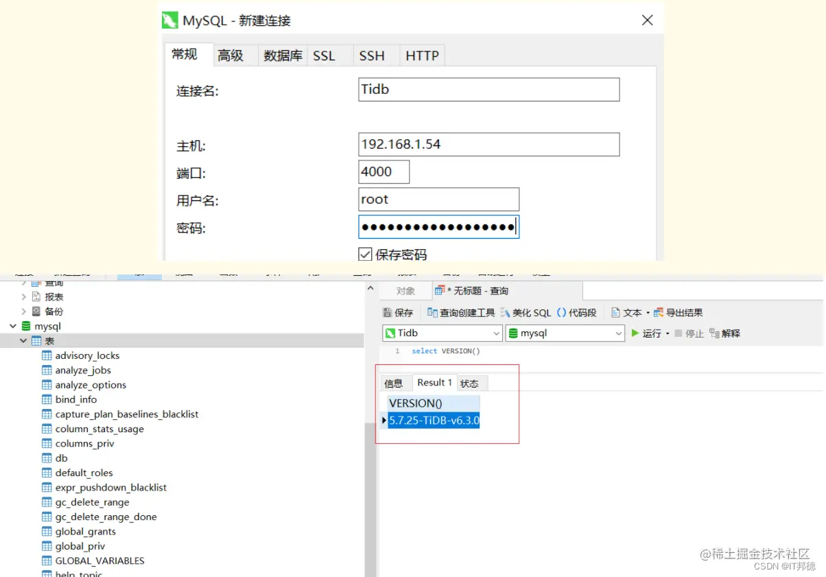Image resolution: width=826 pixels, height=577 pixels.
Task: Click the 密码 password field
Action: point(438,227)
